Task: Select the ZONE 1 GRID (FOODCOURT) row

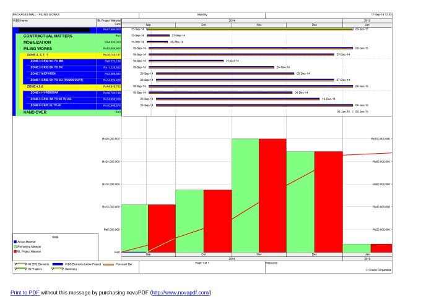Action: pos(72,80)
